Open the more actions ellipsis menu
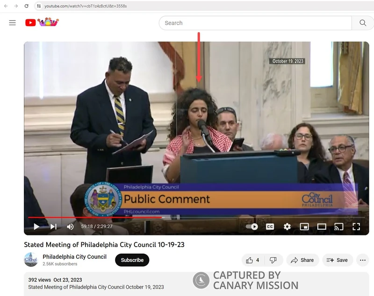The width and height of the screenshot is (374, 296). 362,260
